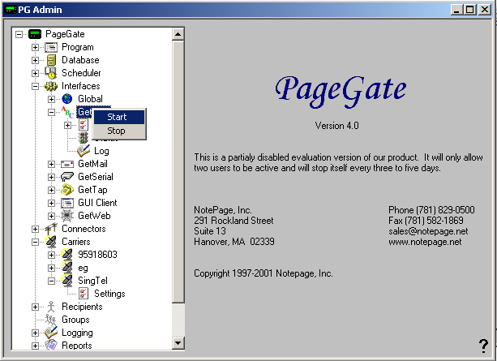Expand the Database node
The image size is (497, 361).
click(35, 60)
